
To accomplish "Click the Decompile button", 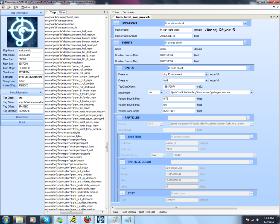I will [22, 117].
